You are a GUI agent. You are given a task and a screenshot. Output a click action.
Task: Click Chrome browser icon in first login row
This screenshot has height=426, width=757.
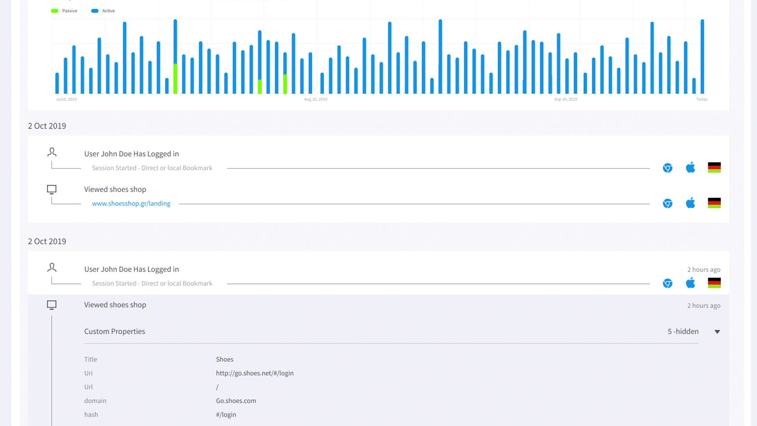pyautogui.click(x=668, y=168)
